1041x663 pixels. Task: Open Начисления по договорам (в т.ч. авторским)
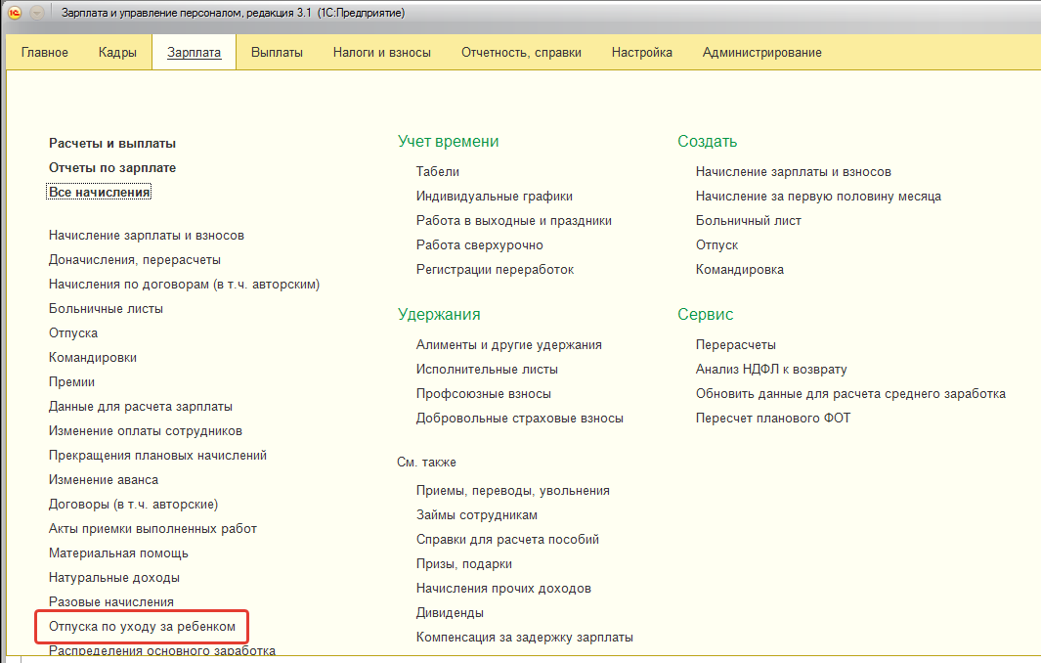click(x=184, y=285)
